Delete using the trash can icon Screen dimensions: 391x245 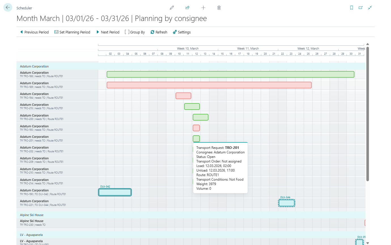pyautogui.click(x=219, y=8)
